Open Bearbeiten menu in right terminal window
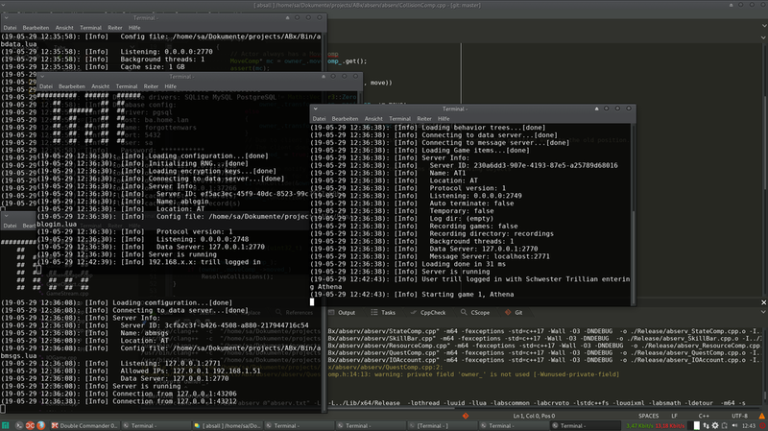 click(345, 118)
